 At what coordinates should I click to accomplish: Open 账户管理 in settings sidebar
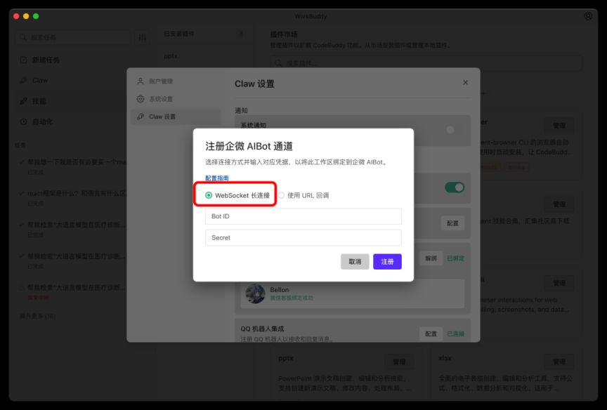click(141, 81)
